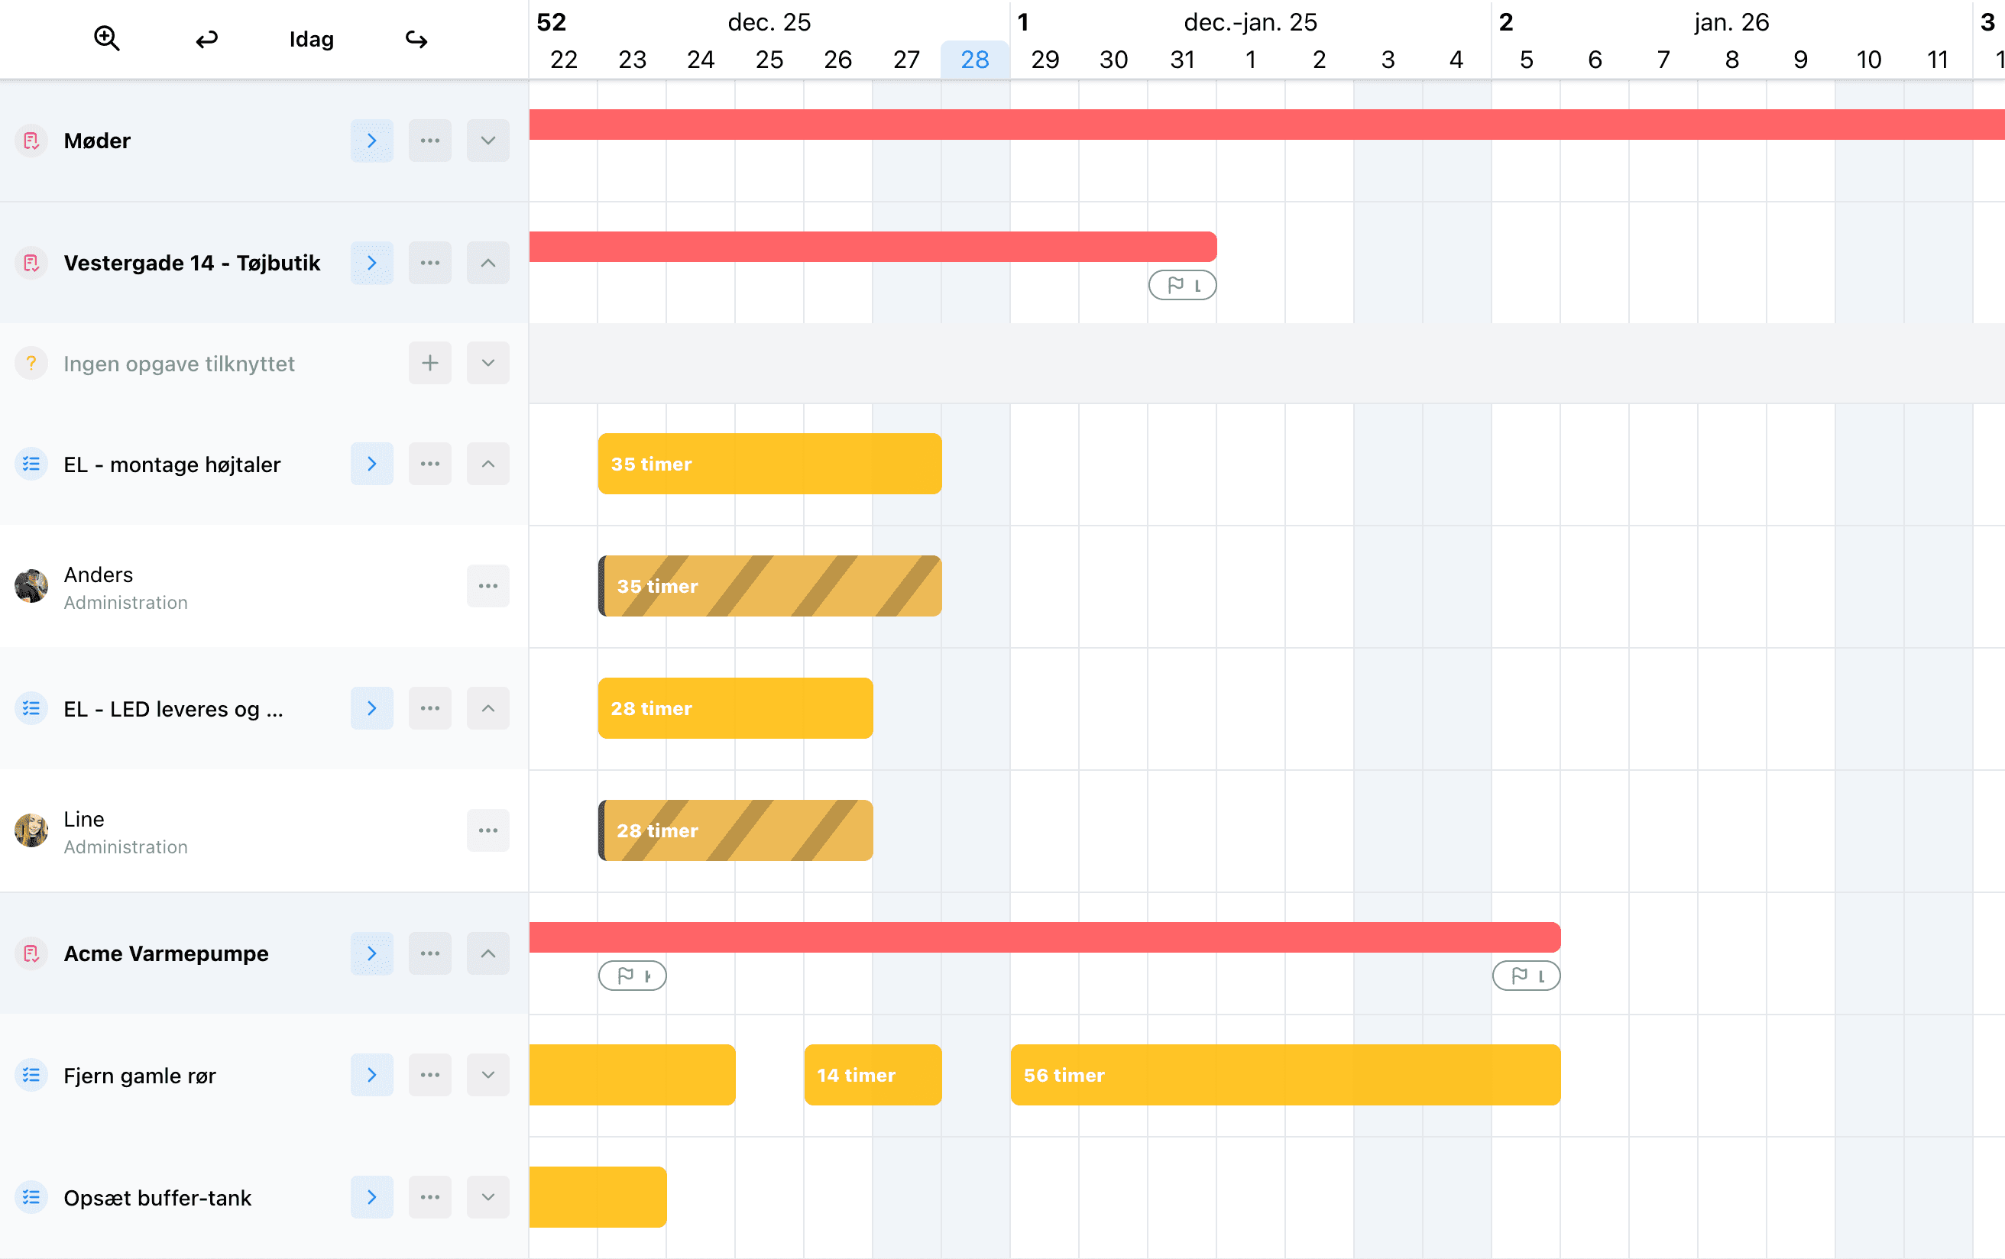
Task: Open the options menu for Acme Varmepumpe
Action: pyautogui.click(x=429, y=953)
